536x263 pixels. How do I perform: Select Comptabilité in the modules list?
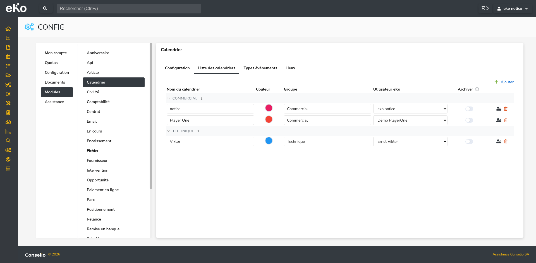point(98,102)
